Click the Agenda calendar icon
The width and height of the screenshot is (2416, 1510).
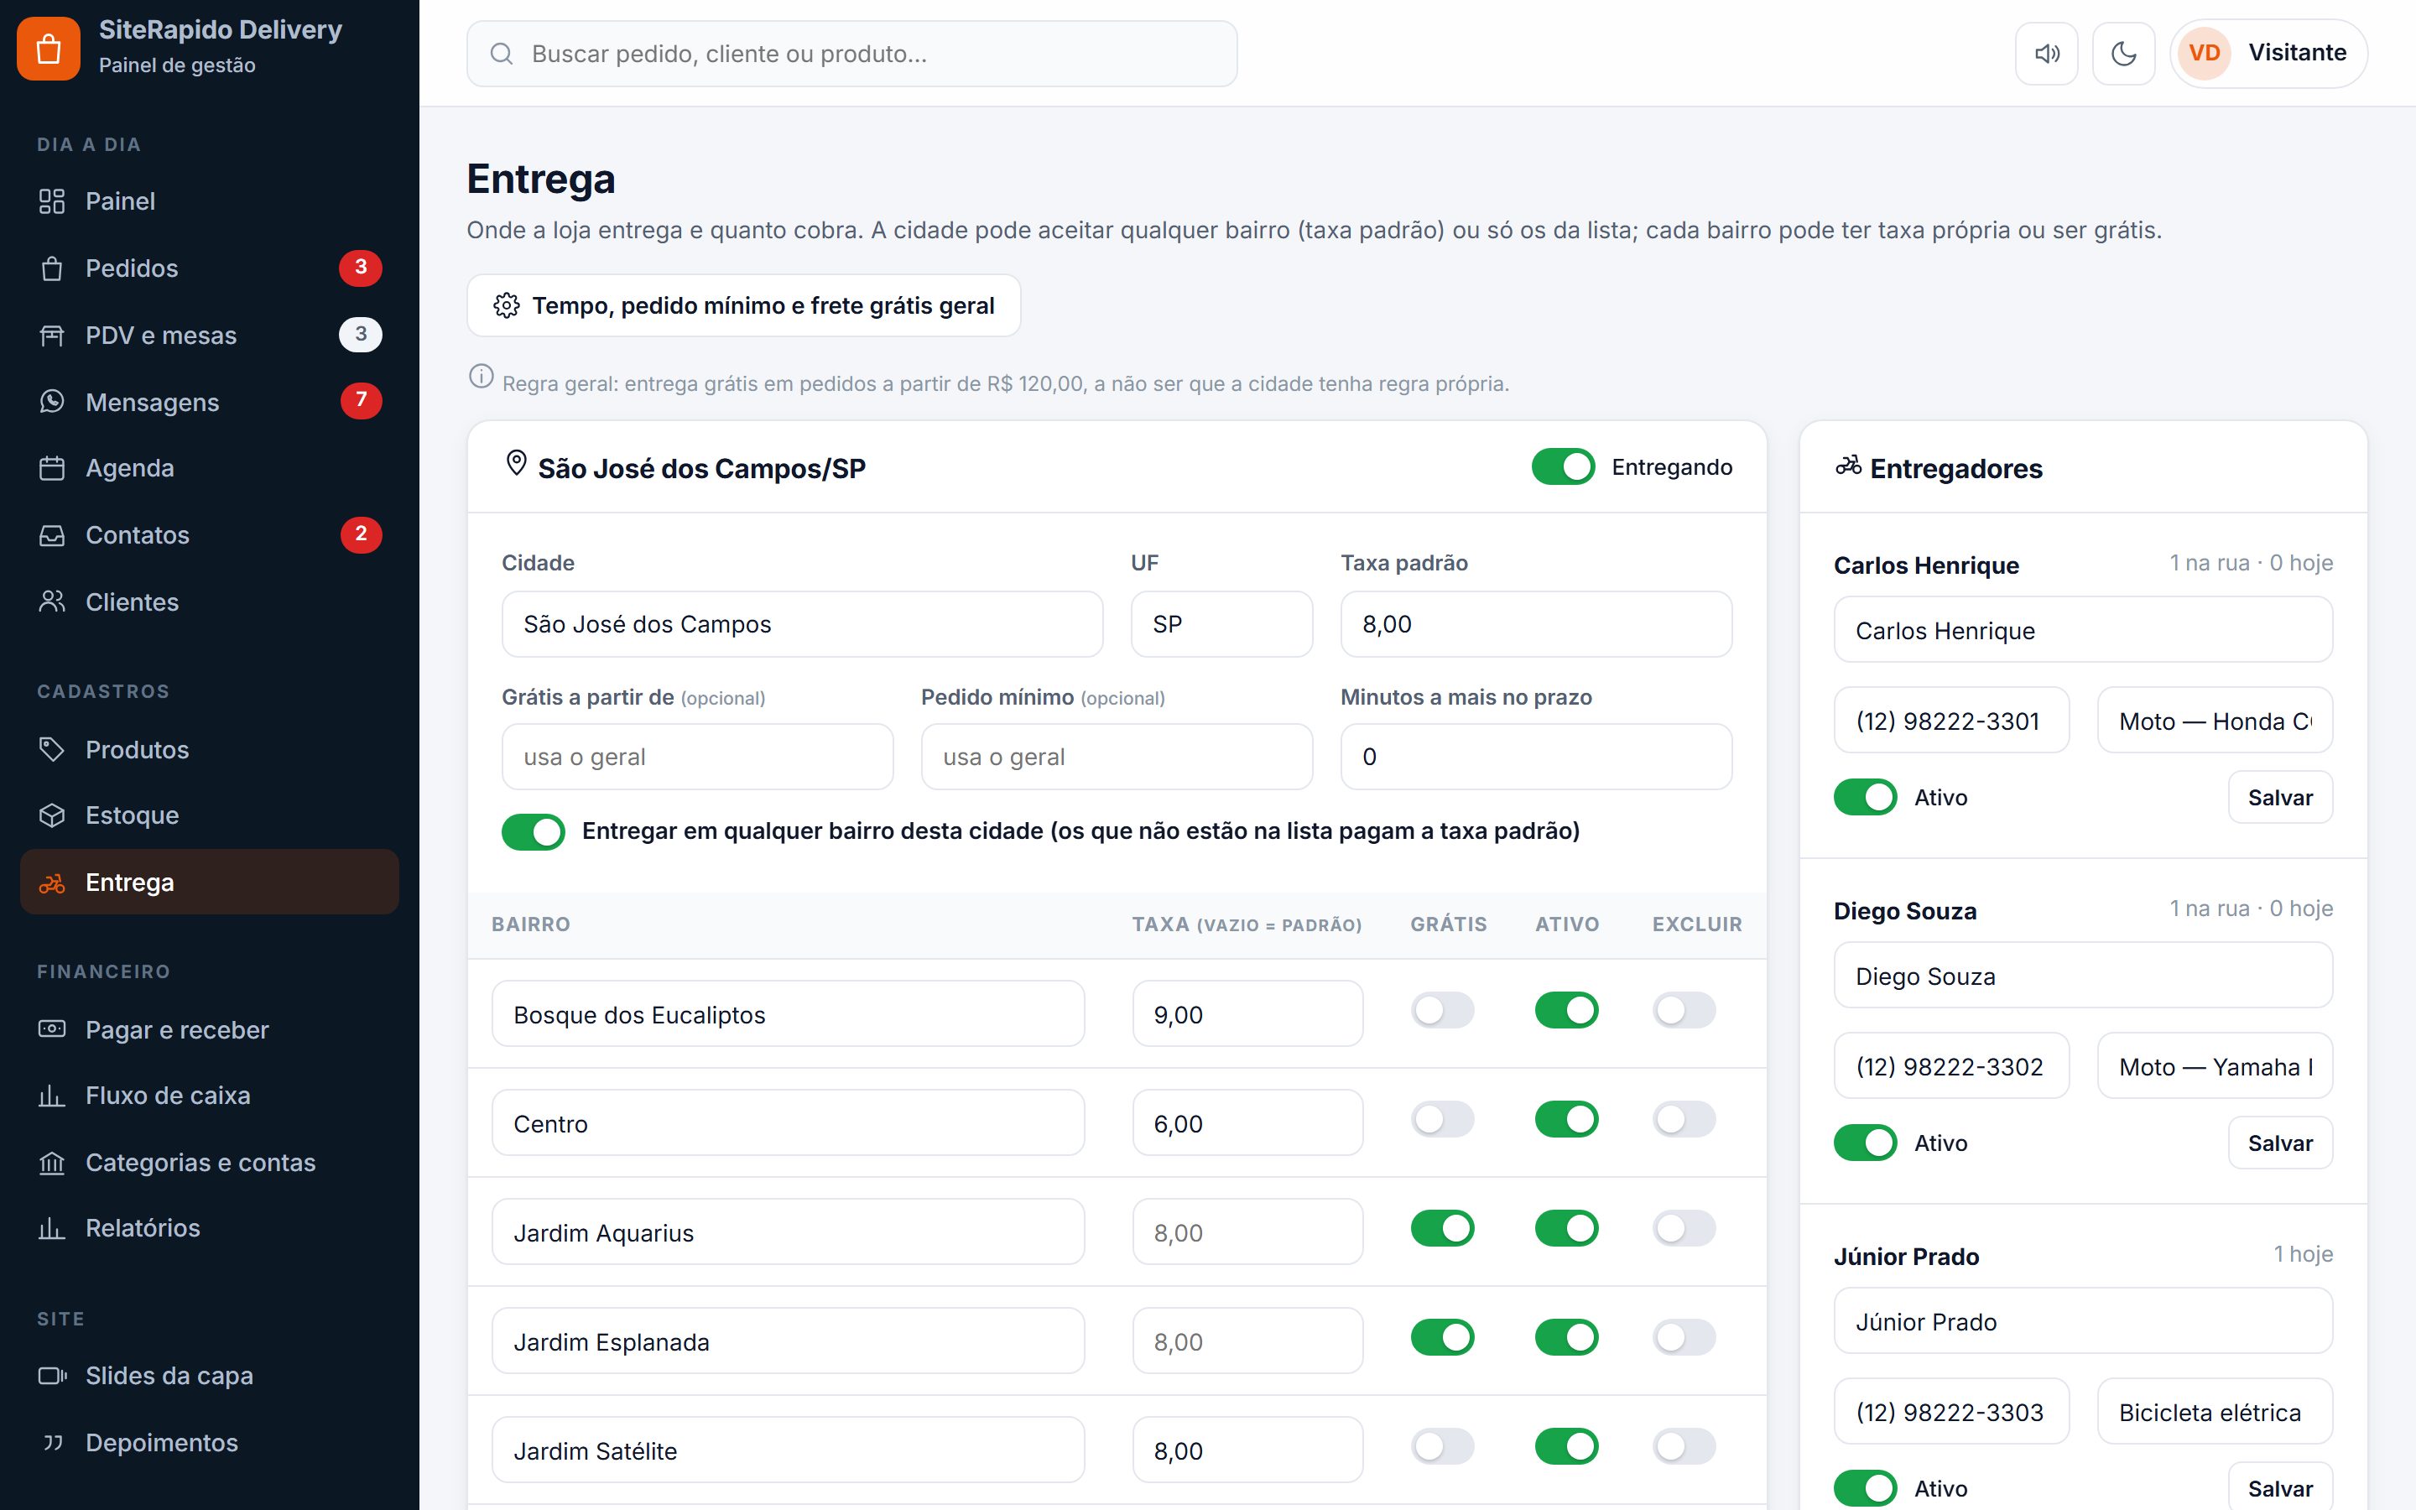point(52,468)
